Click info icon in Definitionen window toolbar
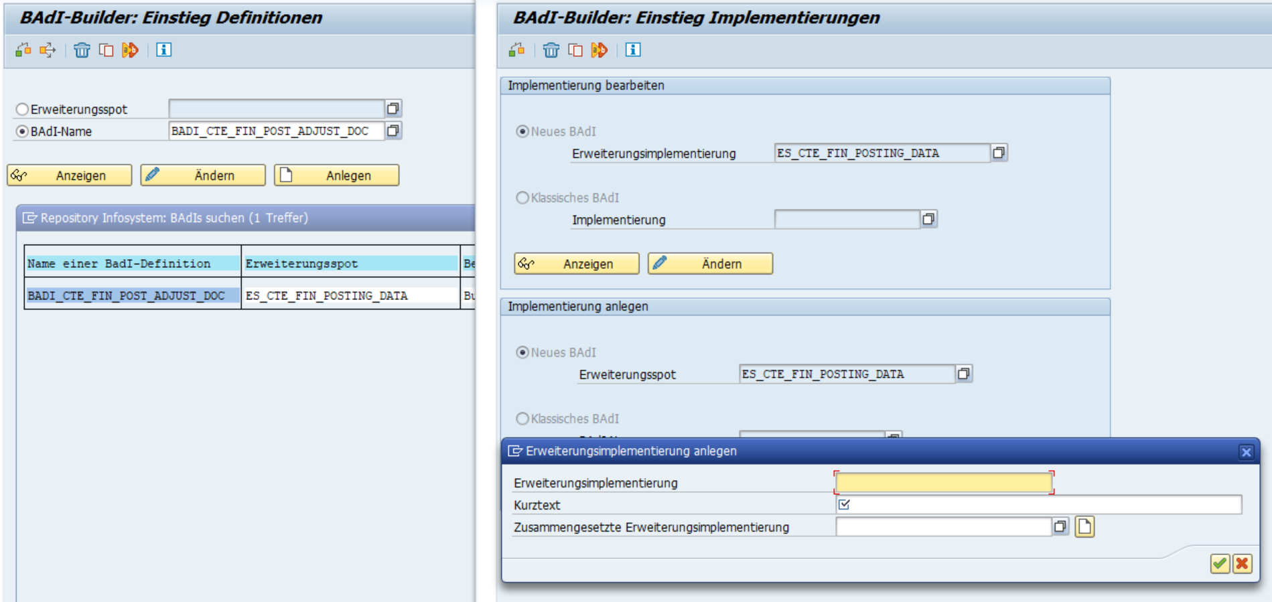 pyautogui.click(x=164, y=50)
